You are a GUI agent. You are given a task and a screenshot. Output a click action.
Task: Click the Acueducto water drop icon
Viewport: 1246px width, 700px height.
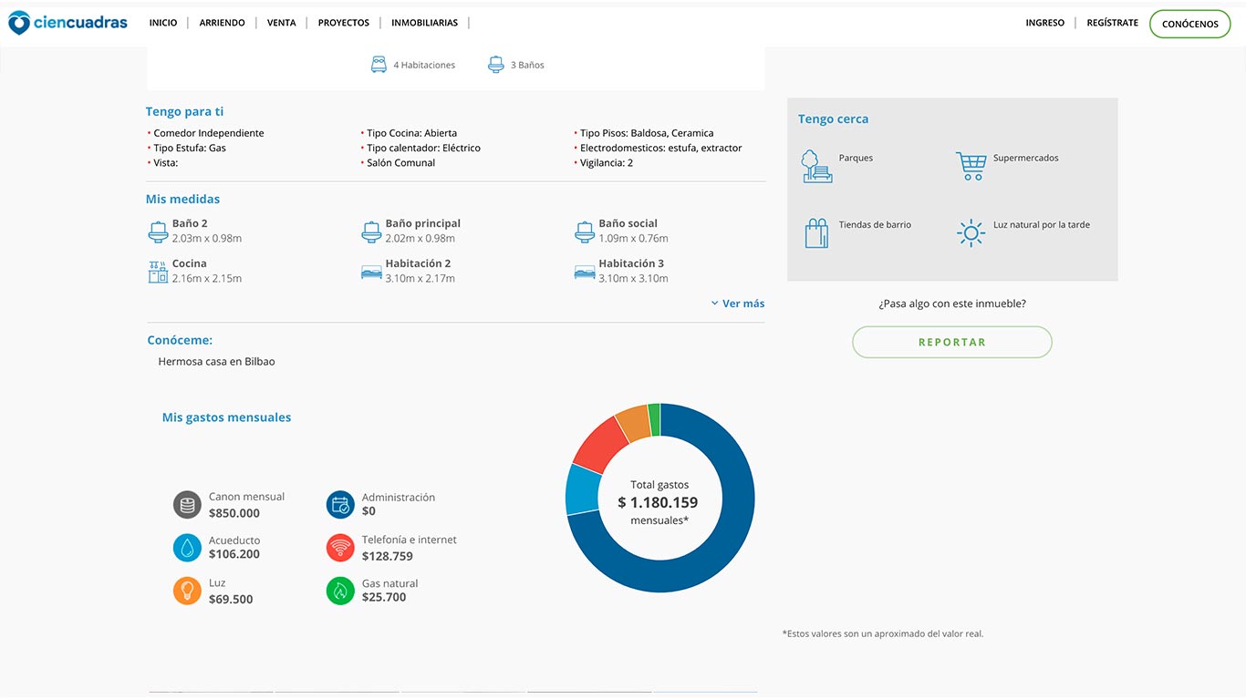(187, 548)
